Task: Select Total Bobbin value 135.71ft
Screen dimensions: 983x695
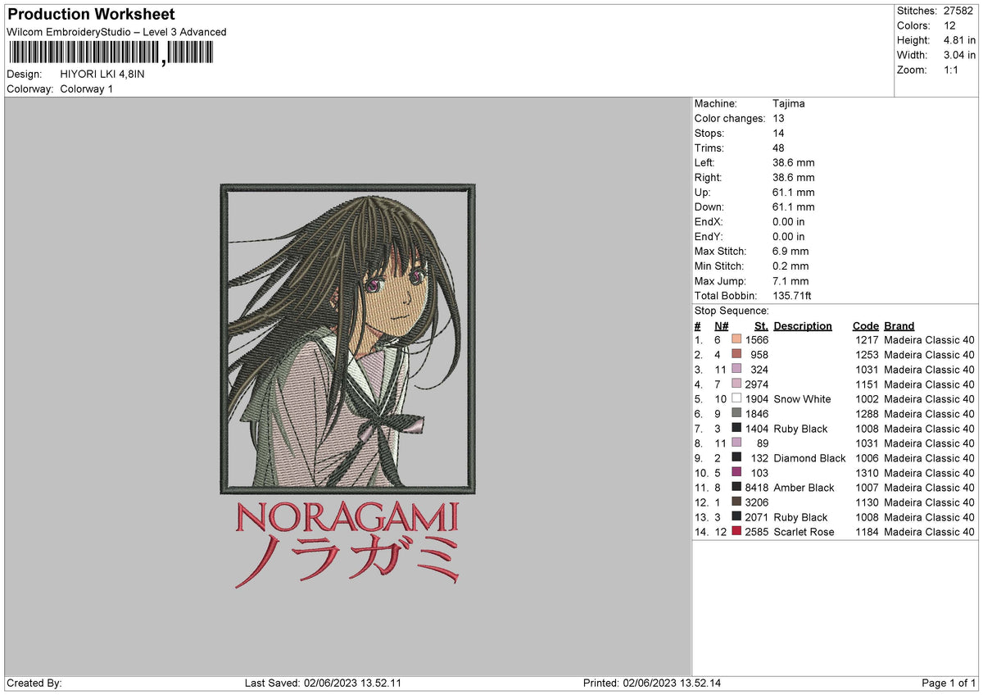Action: tap(792, 295)
